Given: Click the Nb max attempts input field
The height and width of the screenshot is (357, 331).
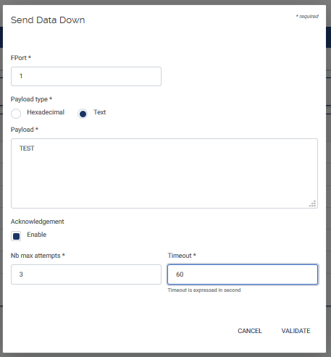Looking at the screenshot, I should (x=86, y=274).
